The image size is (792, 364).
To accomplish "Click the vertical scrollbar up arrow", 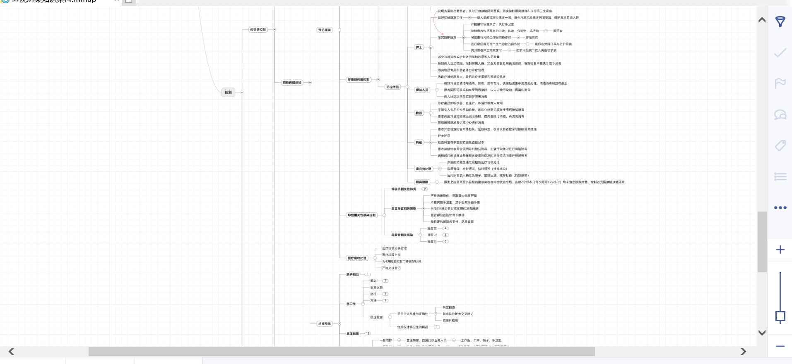I will tap(762, 20).
